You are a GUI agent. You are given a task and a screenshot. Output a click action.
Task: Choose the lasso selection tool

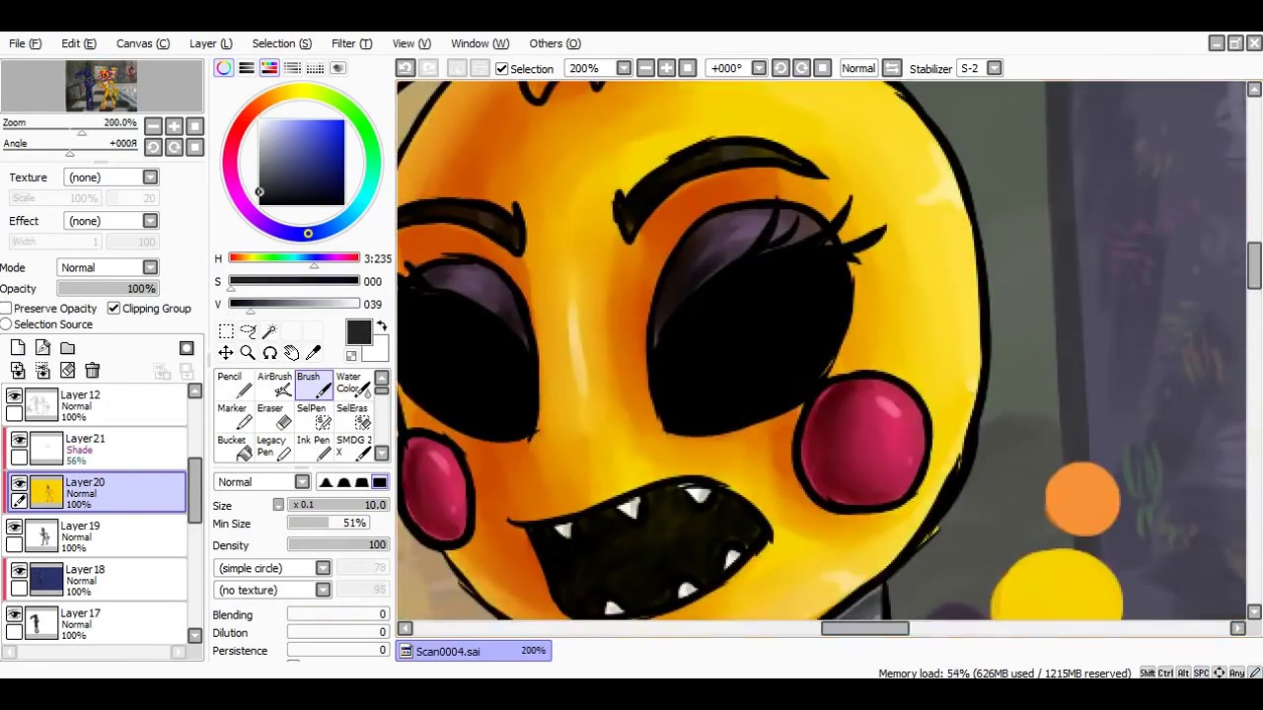(x=248, y=331)
